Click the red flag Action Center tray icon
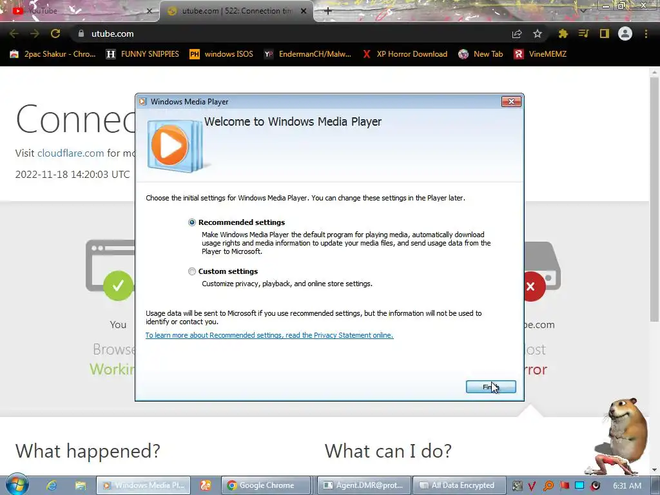The height and width of the screenshot is (495, 660). tap(564, 486)
